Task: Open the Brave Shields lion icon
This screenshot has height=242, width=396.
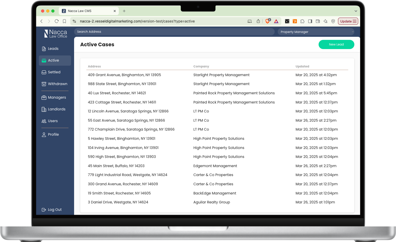Action: (268, 21)
